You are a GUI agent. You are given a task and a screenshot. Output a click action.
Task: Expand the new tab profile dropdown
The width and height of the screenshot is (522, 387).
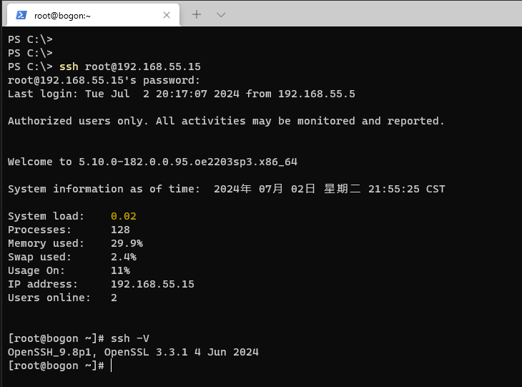221,14
